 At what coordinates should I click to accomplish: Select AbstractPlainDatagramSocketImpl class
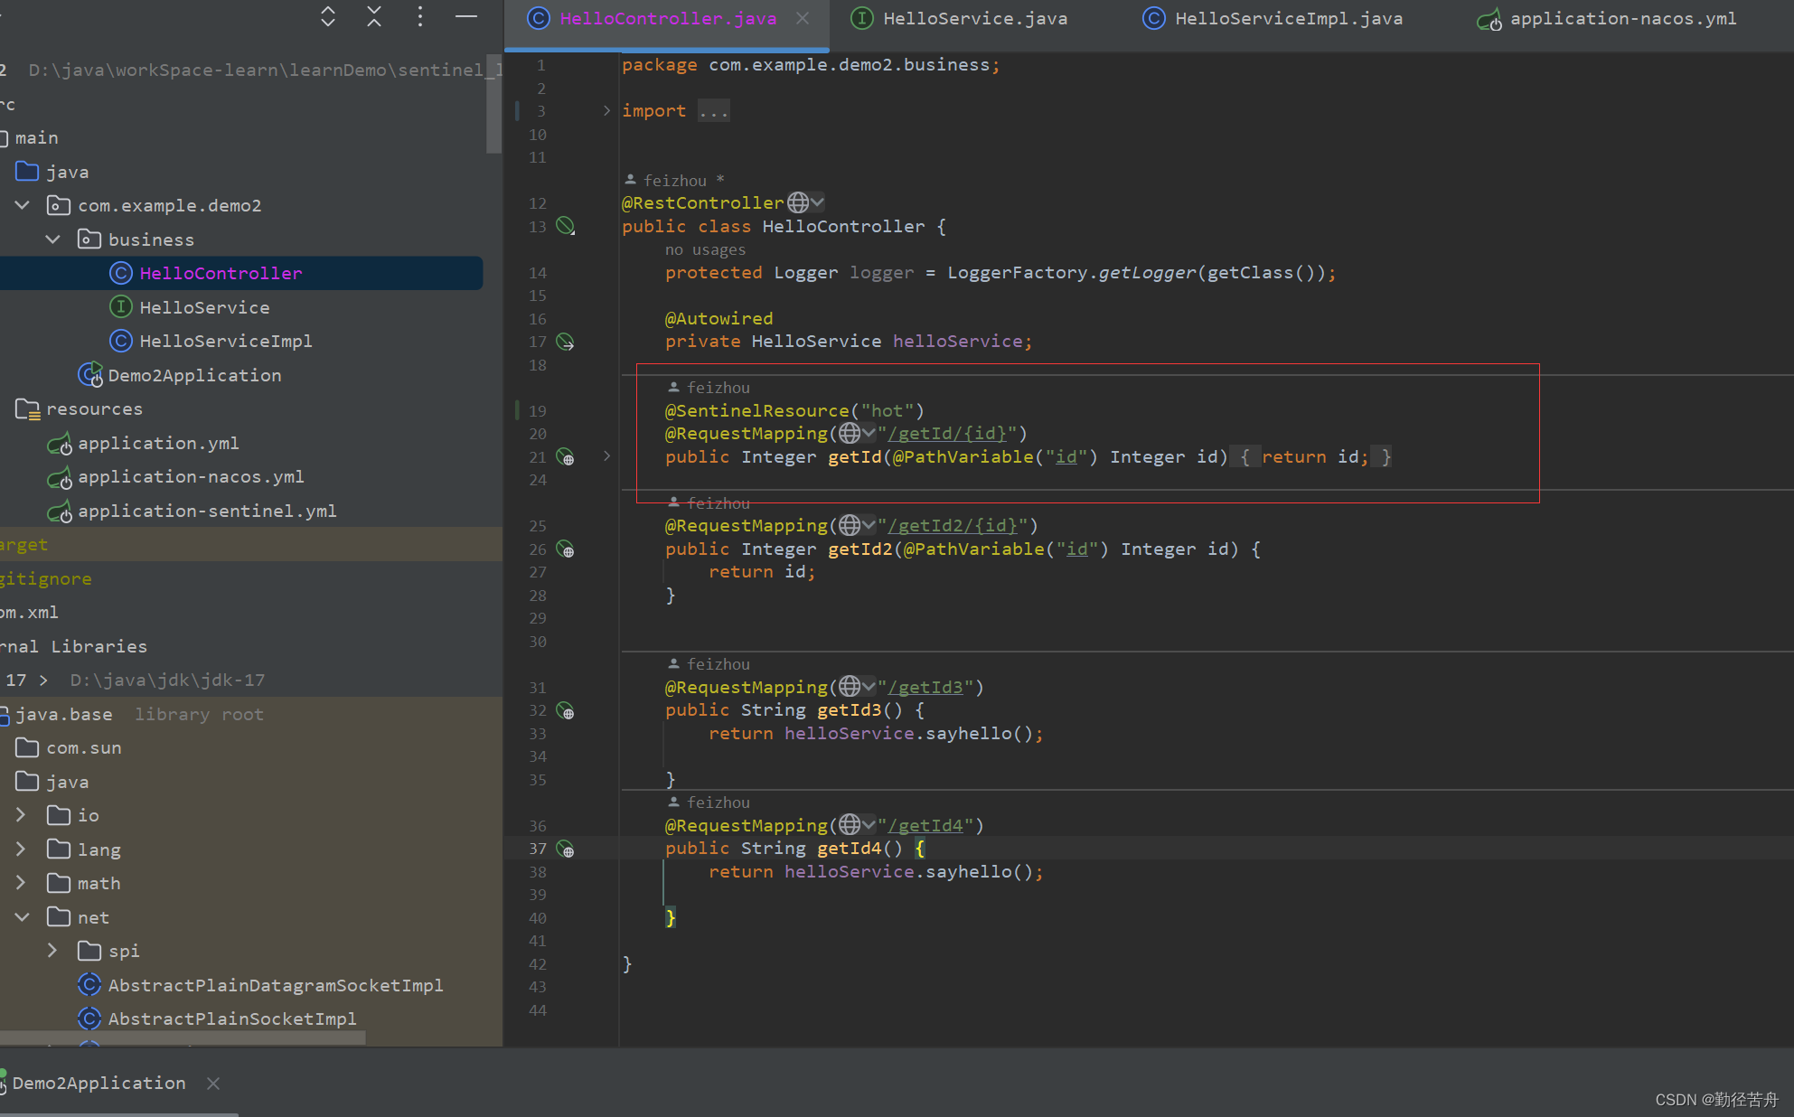276,985
